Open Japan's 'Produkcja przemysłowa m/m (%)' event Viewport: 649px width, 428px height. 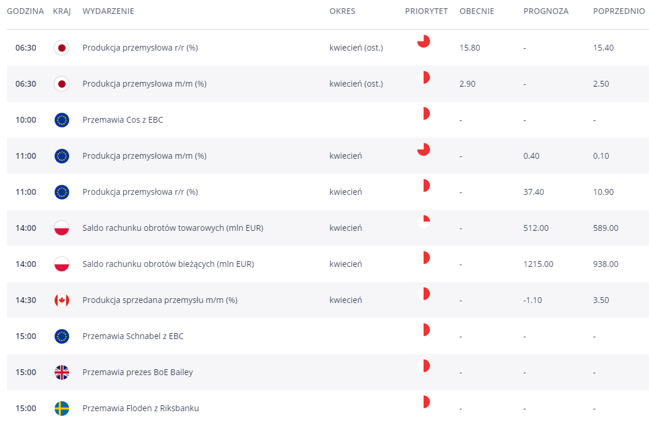click(x=145, y=84)
